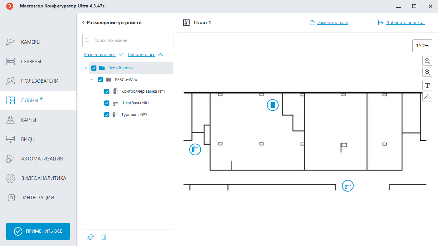Click the plan layout icon near План 1
The height and width of the screenshot is (246, 438).
(x=186, y=22)
